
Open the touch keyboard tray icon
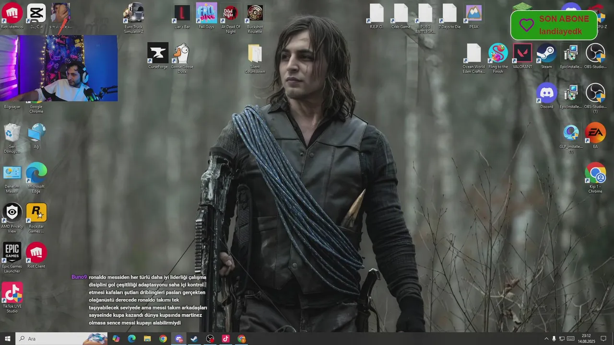tap(571, 339)
